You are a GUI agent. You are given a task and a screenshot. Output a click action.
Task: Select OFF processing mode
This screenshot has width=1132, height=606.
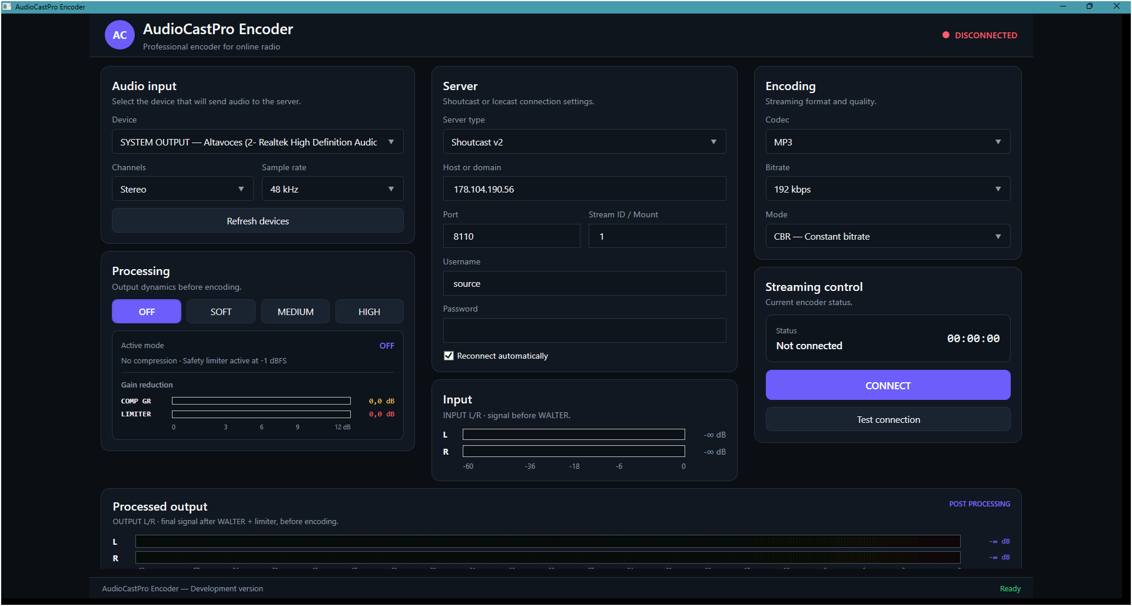click(x=147, y=312)
